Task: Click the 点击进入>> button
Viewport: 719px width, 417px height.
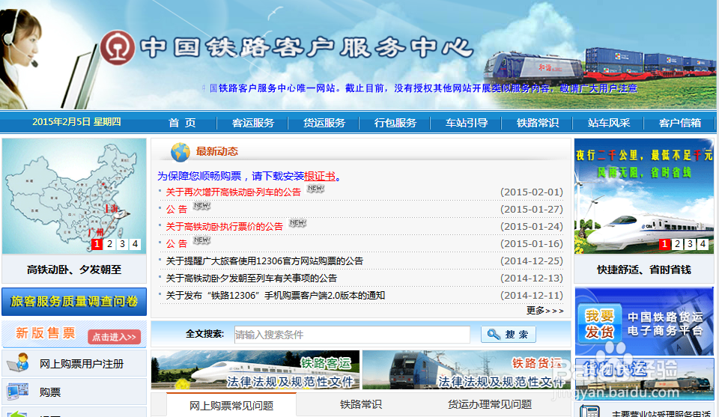Action: tap(114, 337)
